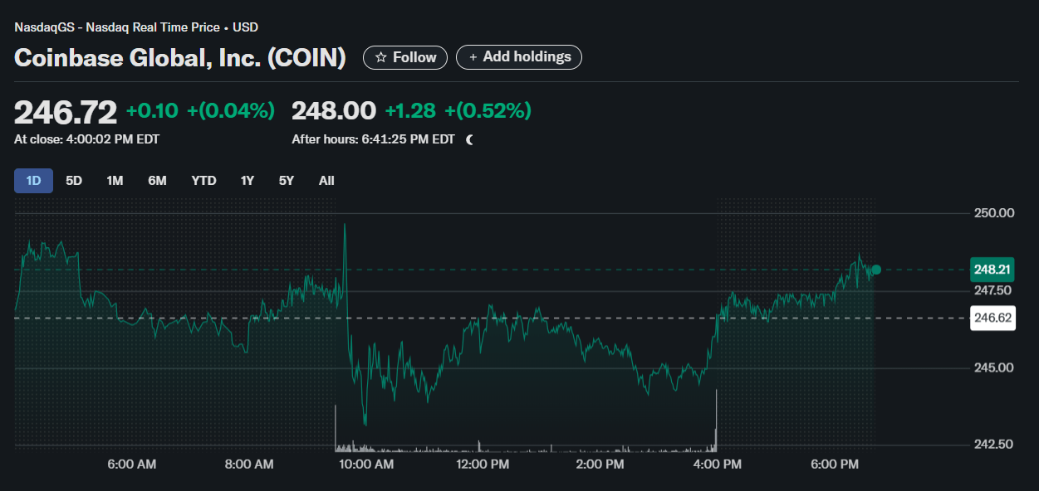This screenshot has width=1039, height=491.
Task: Click the 8:00 AM time axis label
Action: (x=249, y=464)
